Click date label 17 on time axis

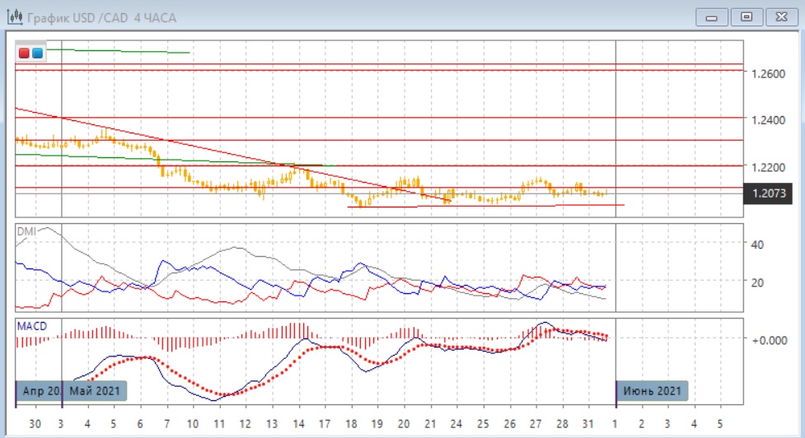pos(325,424)
